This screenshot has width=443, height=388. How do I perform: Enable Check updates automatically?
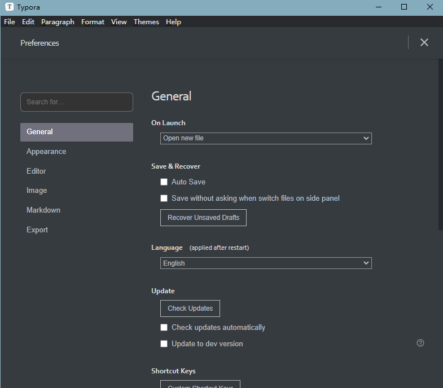[164, 327]
